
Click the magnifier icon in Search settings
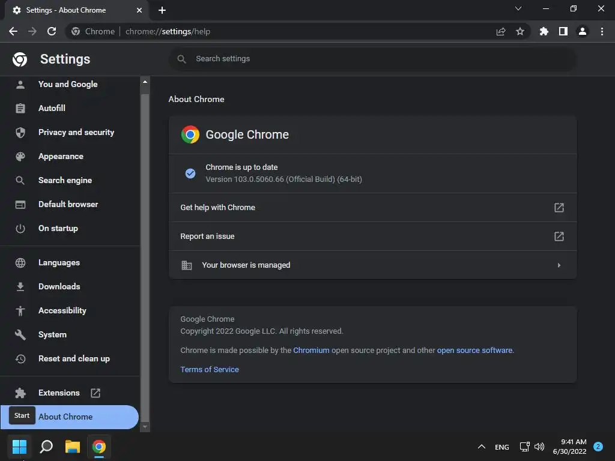pos(181,59)
